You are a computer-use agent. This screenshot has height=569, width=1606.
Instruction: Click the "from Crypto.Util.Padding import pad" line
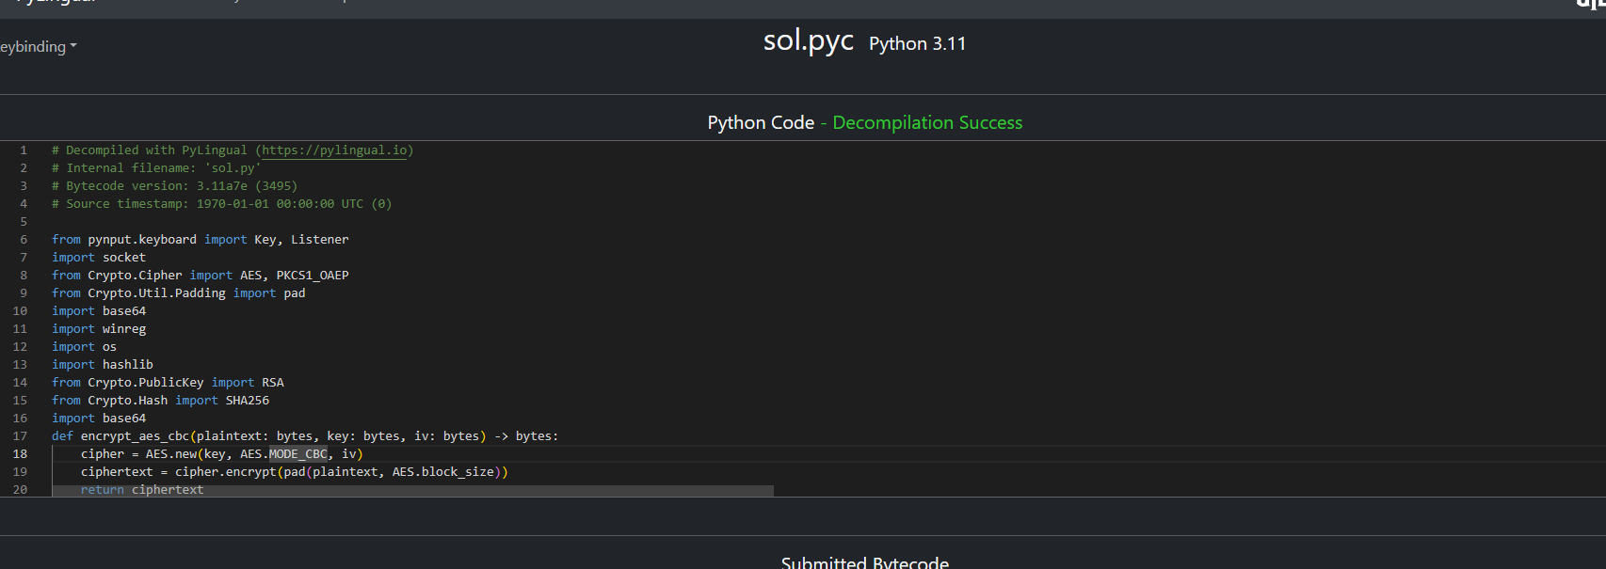point(178,293)
